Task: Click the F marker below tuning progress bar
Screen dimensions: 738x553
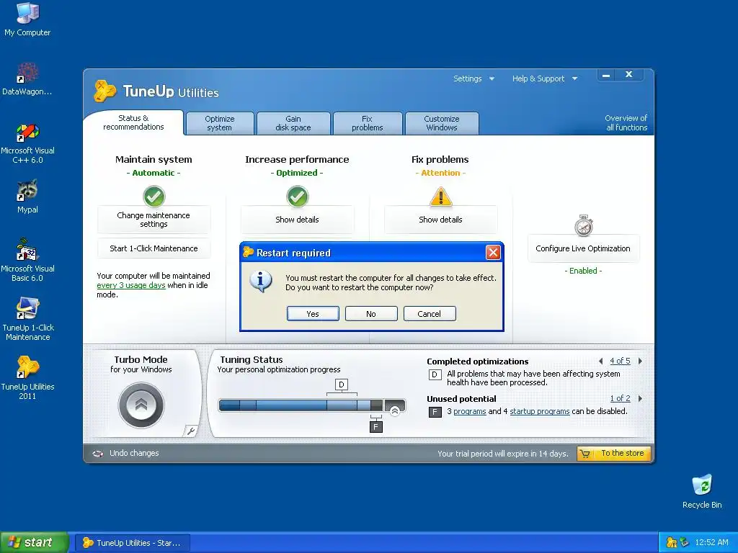Action: (x=375, y=427)
